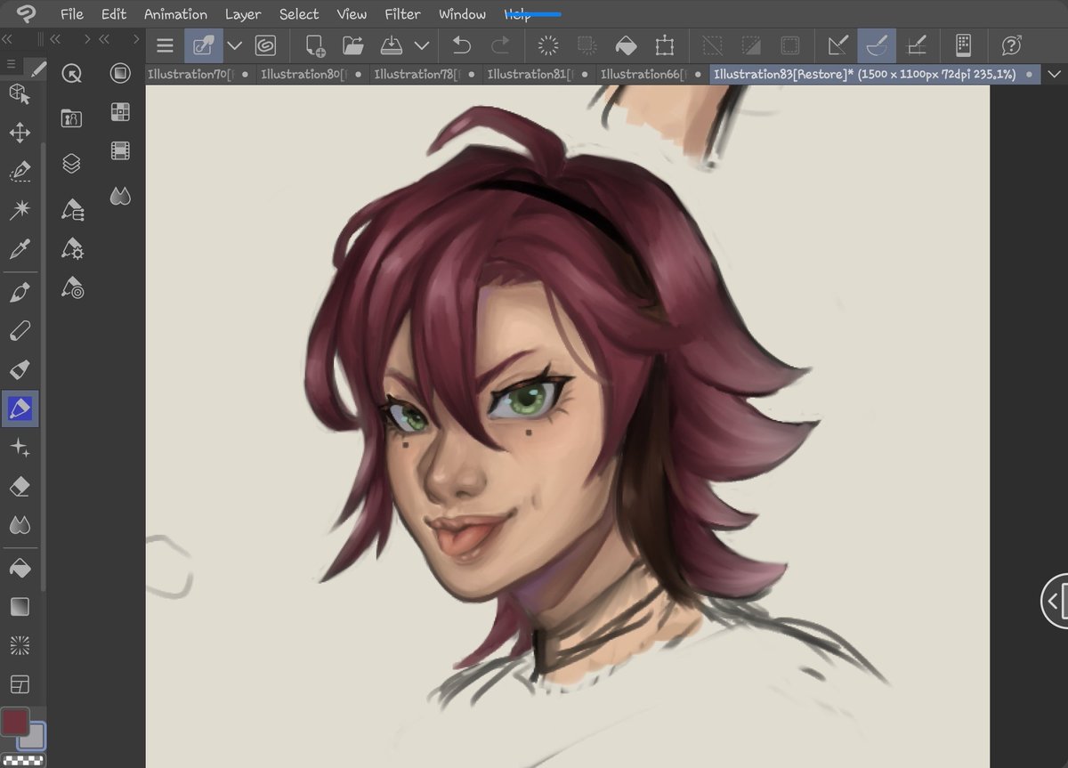
Task: Select the Selection pen tool
Action: point(19,171)
